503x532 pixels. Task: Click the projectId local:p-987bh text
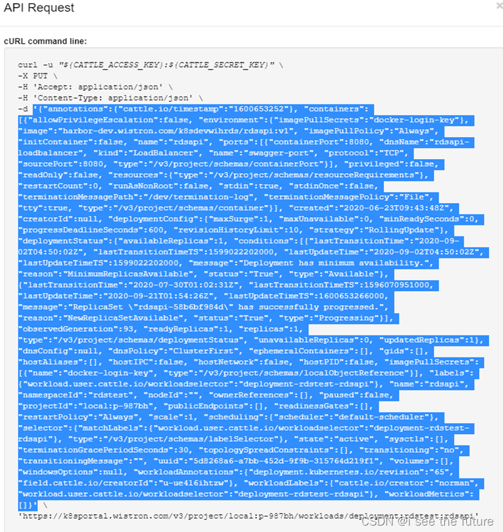click(88, 406)
